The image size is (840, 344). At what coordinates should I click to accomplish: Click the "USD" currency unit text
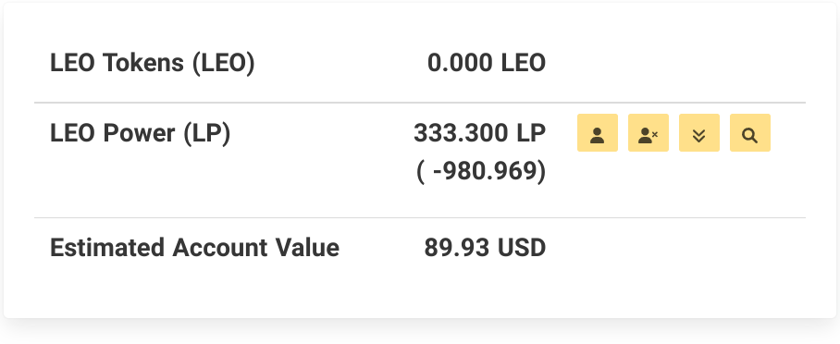[x=522, y=248]
